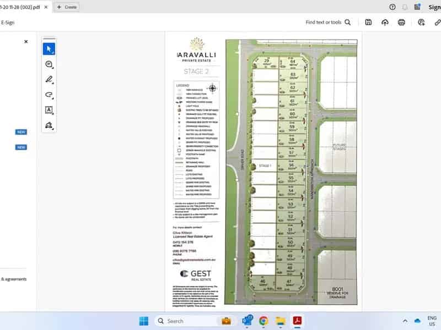Open the fill and sign stamp tool
441x330 pixels.
[49, 125]
